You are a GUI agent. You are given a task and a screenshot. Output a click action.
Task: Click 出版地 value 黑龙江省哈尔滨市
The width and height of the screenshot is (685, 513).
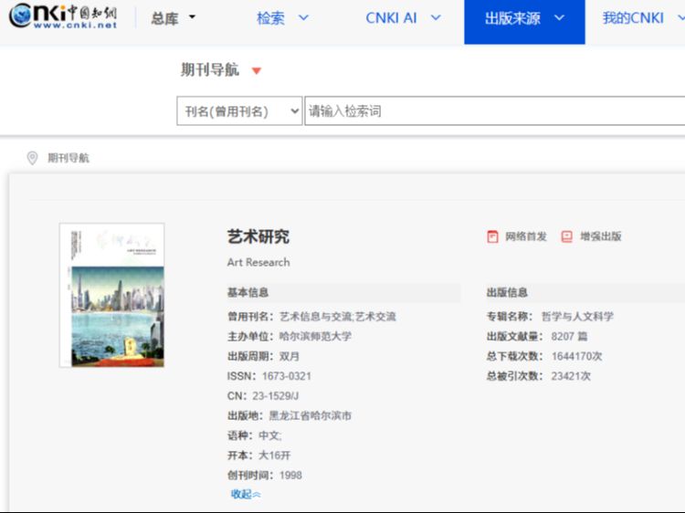tap(311, 415)
